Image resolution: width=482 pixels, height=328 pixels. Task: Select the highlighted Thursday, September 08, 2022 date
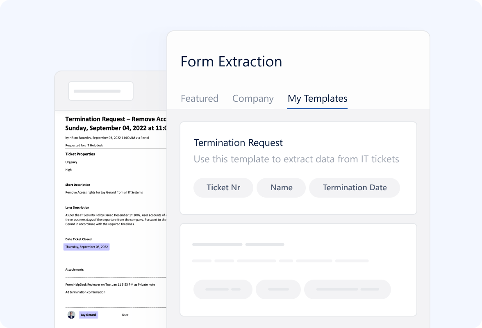86,247
